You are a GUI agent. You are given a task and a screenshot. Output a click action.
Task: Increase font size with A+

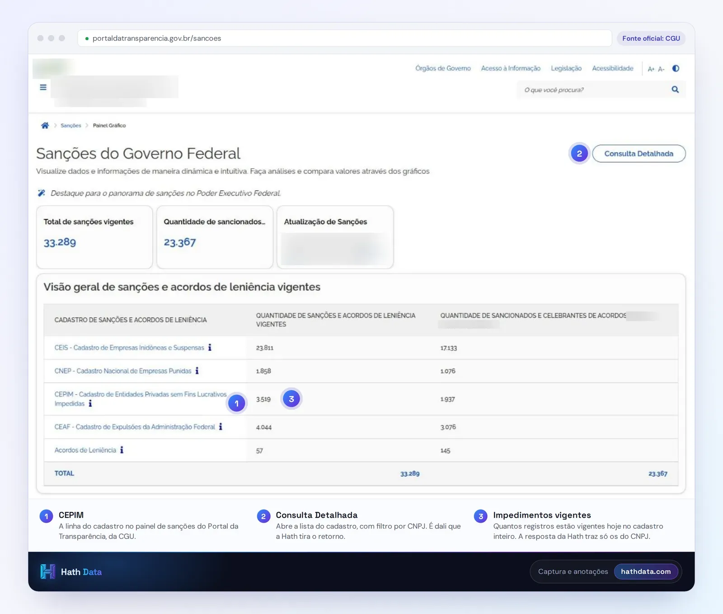[651, 69]
